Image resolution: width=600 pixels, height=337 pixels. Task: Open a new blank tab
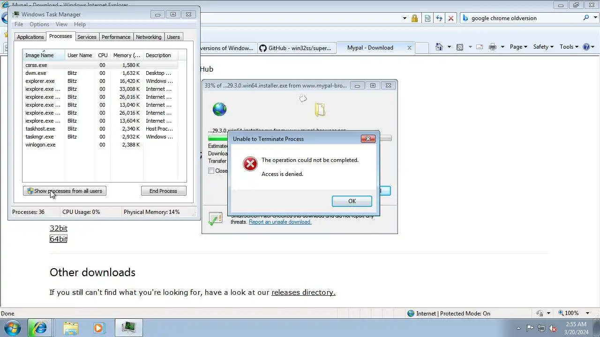422,48
